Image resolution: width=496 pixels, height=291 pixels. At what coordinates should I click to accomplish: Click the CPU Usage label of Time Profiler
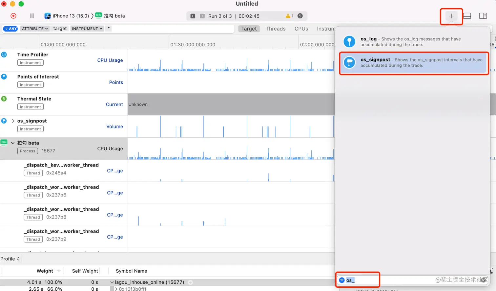pos(110,60)
